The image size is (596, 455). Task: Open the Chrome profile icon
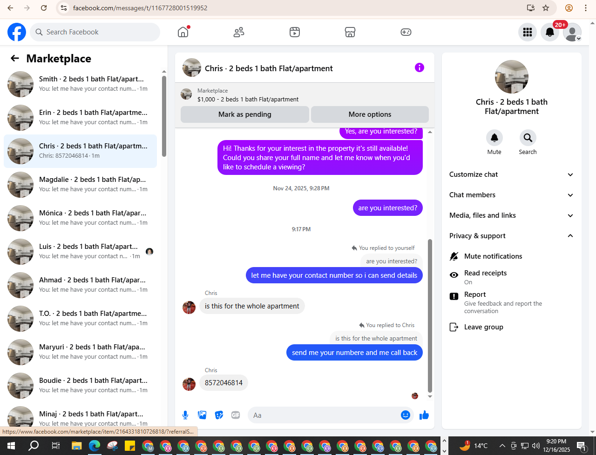[569, 8]
